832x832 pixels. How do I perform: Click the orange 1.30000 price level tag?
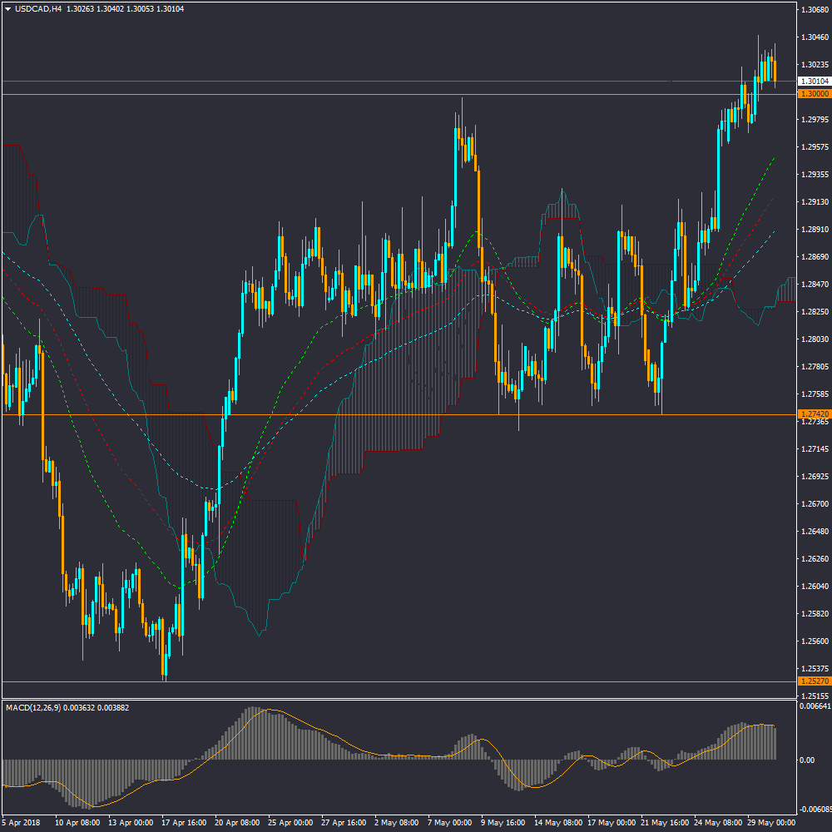click(x=814, y=95)
